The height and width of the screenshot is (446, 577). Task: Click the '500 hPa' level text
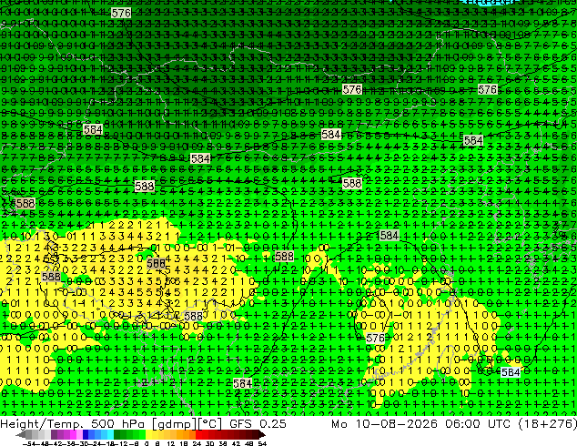pyautogui.click(x=116, y=423)
